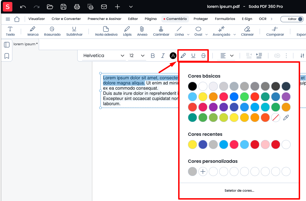Open the E-Sign tab

coord(247,19)
